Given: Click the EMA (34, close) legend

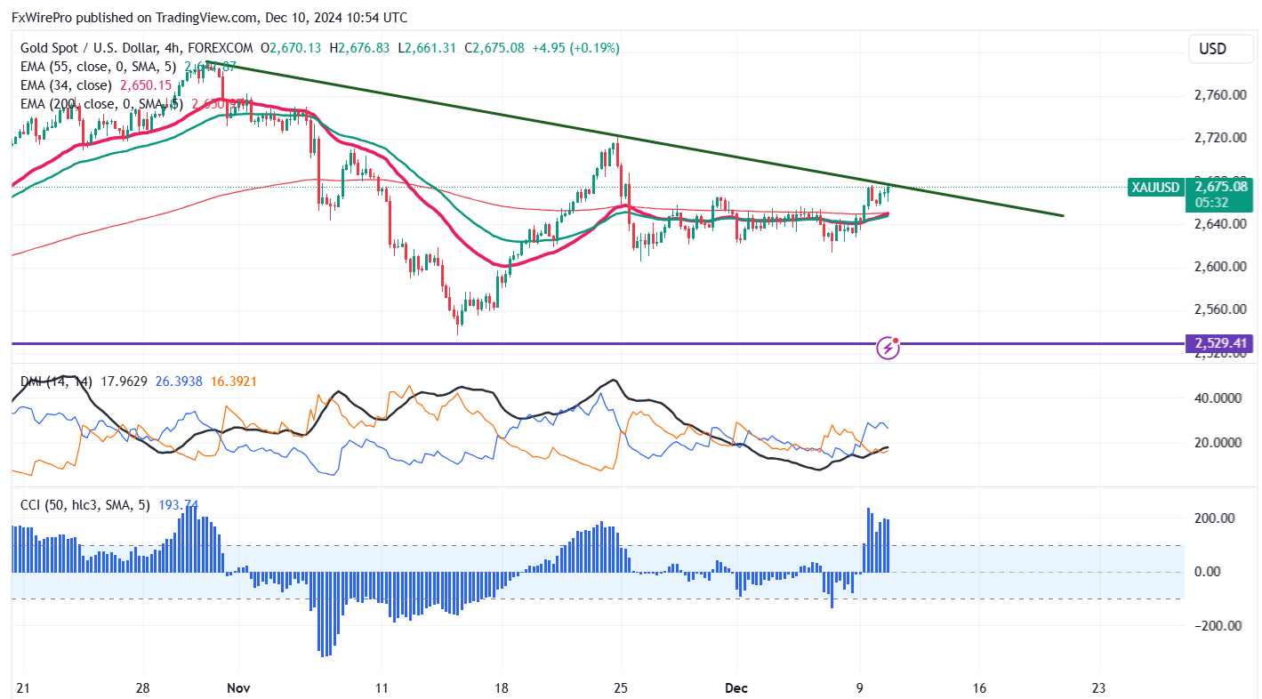Looking at the screenshot, I should click(67, 85).
